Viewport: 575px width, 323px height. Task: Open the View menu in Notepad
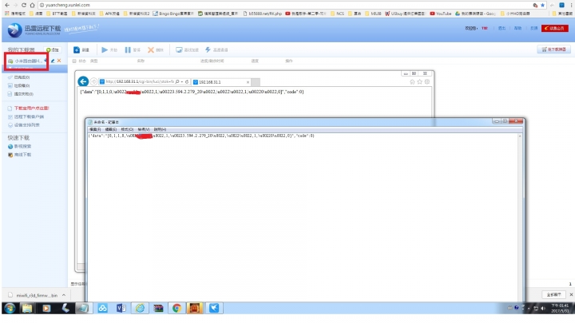144,129
